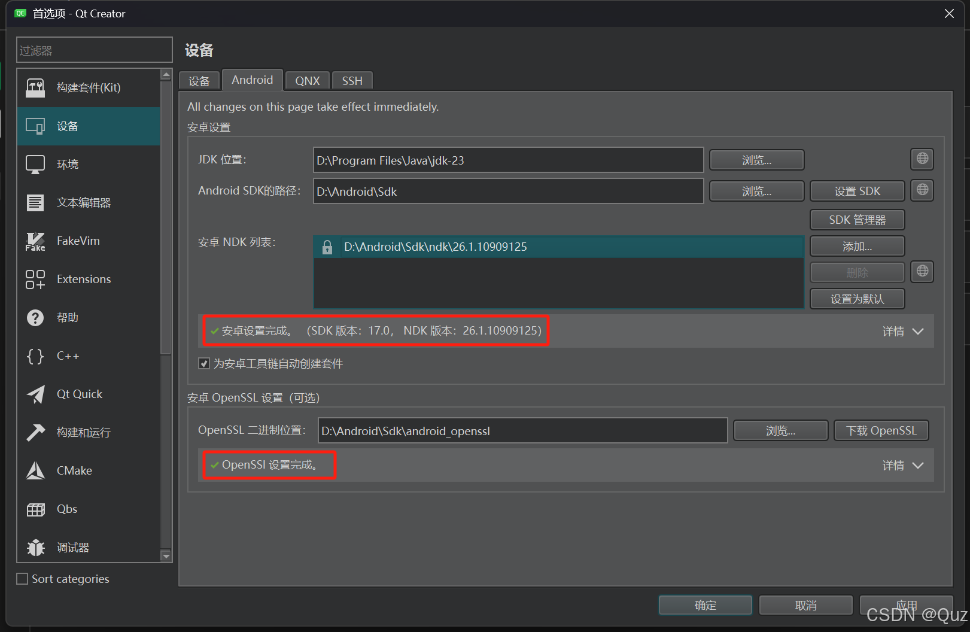Open the Qbs settings page

[x=66, y=509]
